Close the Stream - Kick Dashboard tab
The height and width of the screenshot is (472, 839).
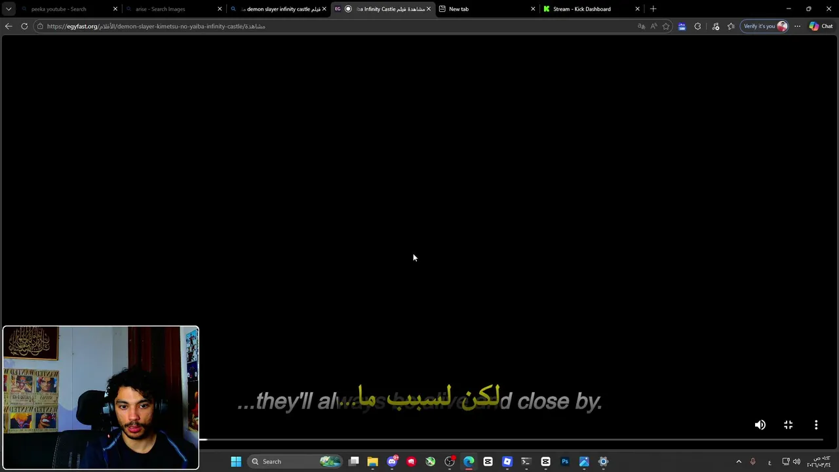(637, 9)
